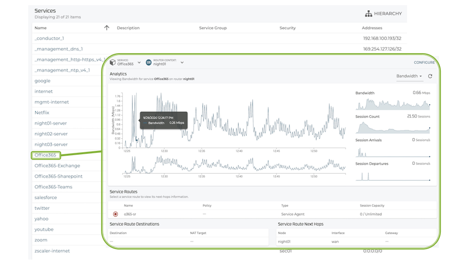470x268 pixels.
Task: Open the Office365-Exchange service
Action: tap(57, 166)
